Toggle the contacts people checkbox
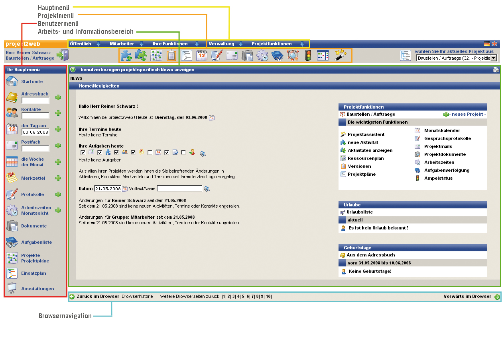The image size is (504, 338). (116, 152)
